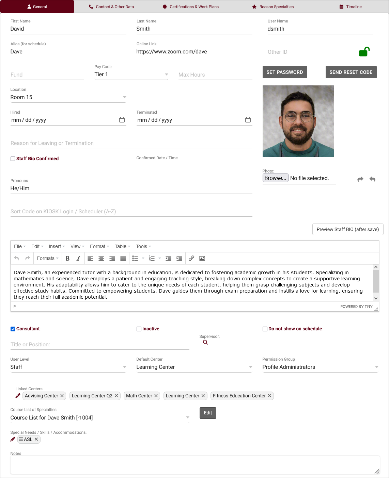
Task: Uncheck the Consultant checkbox
Action: [x=13, y=329]
